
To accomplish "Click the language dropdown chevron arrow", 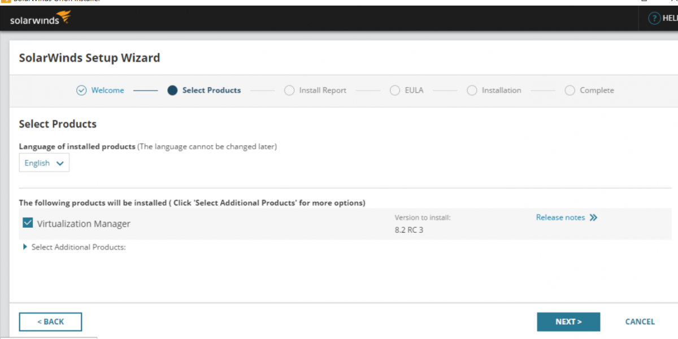I will click(x=60, y=163).
